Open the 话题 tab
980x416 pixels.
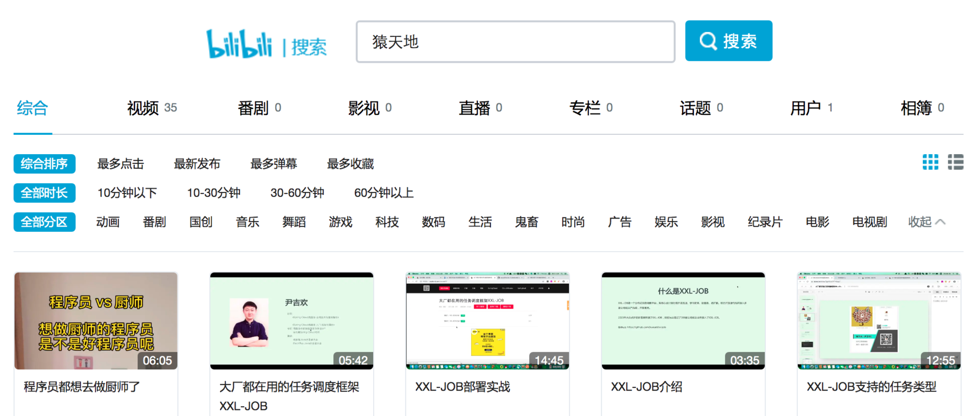coord(701,108)
